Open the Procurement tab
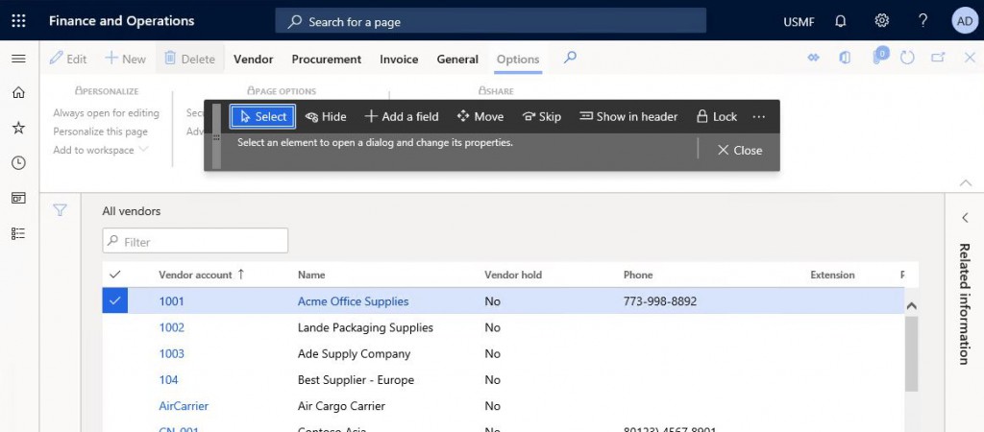The height and width of the screenshot is (432, 984). click(327, 59)
